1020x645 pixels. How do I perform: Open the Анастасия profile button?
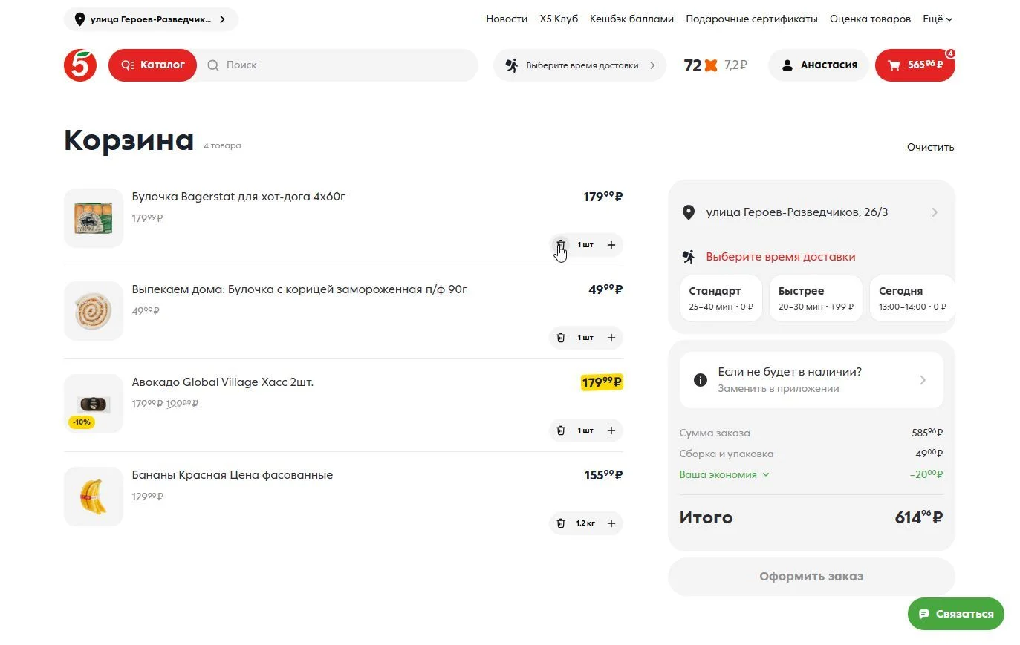pos(819,65)
